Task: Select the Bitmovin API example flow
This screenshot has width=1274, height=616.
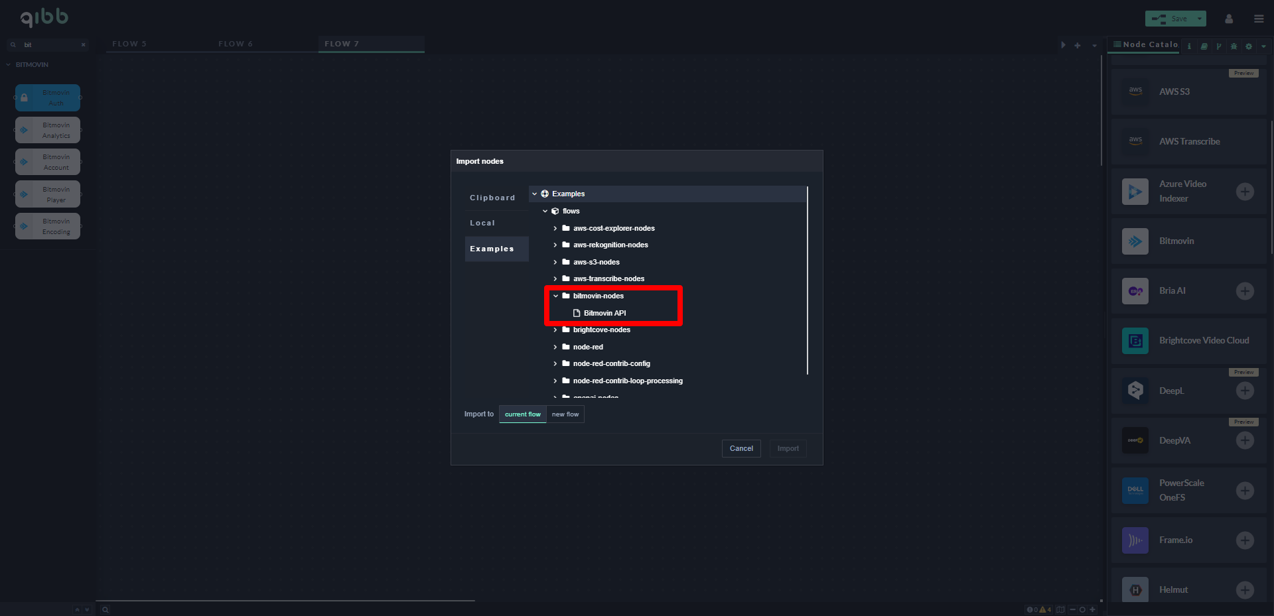Action: pos(604,313)
